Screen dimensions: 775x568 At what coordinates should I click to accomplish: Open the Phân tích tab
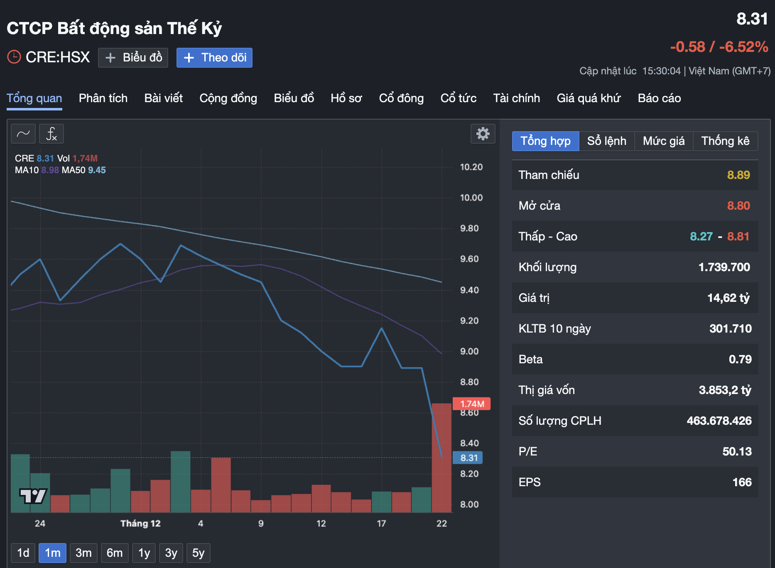(x=103, y=98)
